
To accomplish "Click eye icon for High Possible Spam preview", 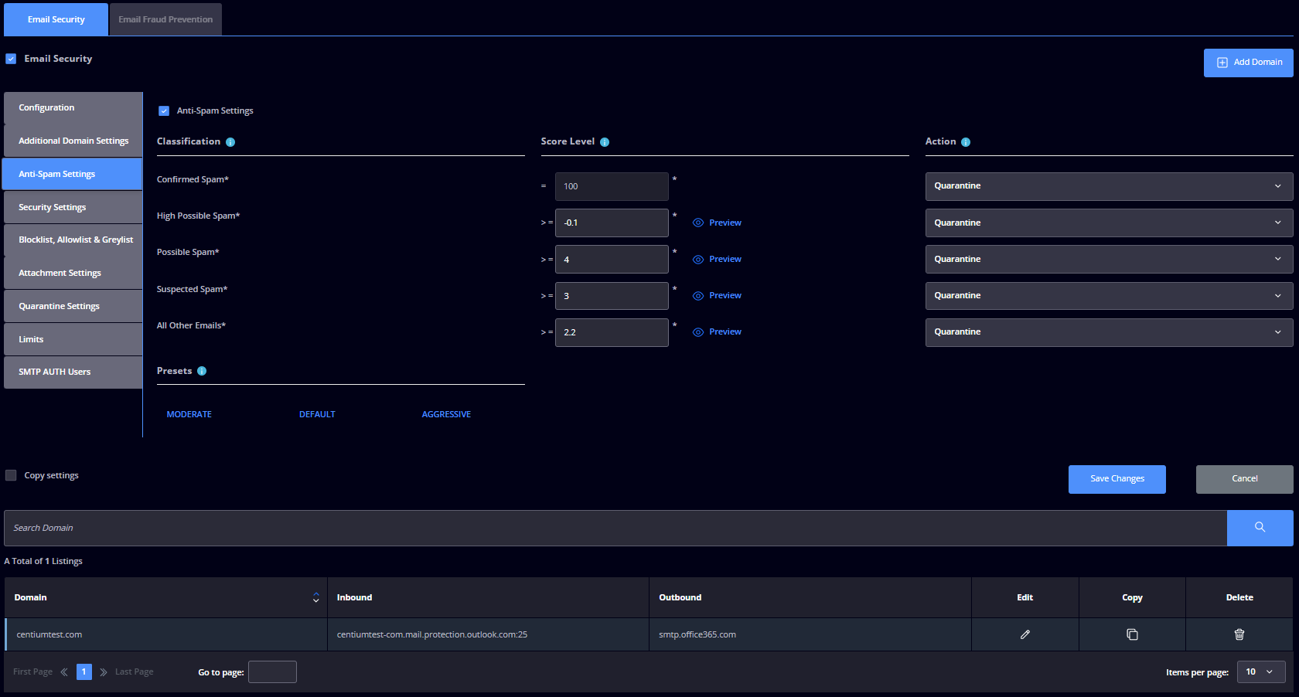I will pos(698,223).
